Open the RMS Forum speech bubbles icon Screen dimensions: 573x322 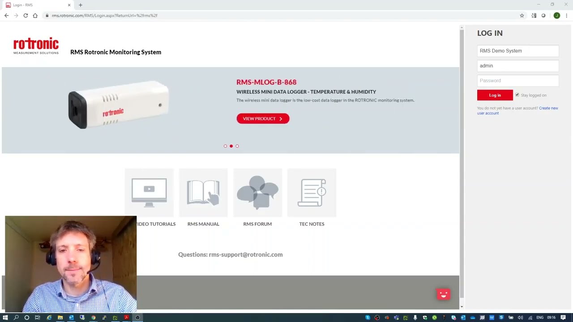(257, 192)
